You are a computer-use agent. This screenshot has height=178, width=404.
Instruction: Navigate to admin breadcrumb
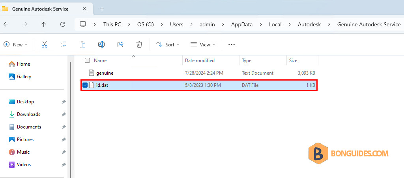(207, 24)
